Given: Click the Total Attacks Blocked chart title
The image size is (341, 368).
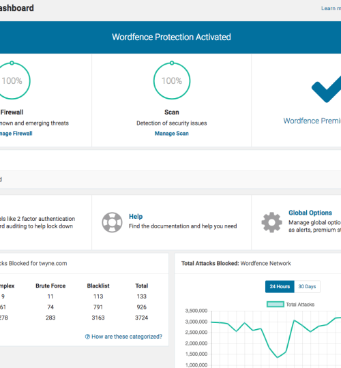Looking at the screenshot, I should (236, 263).
